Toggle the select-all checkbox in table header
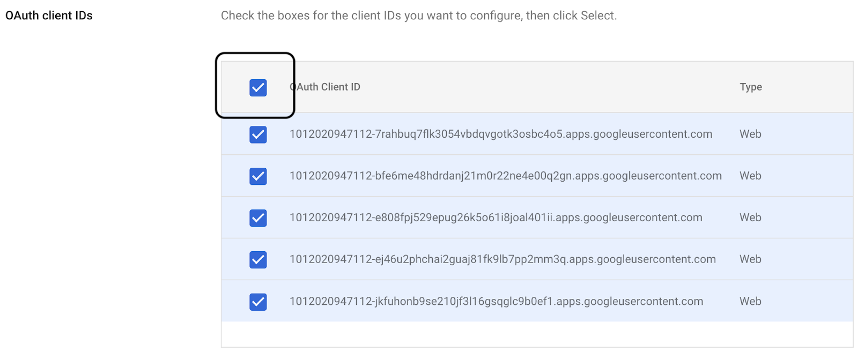 [x=258, y=87]
